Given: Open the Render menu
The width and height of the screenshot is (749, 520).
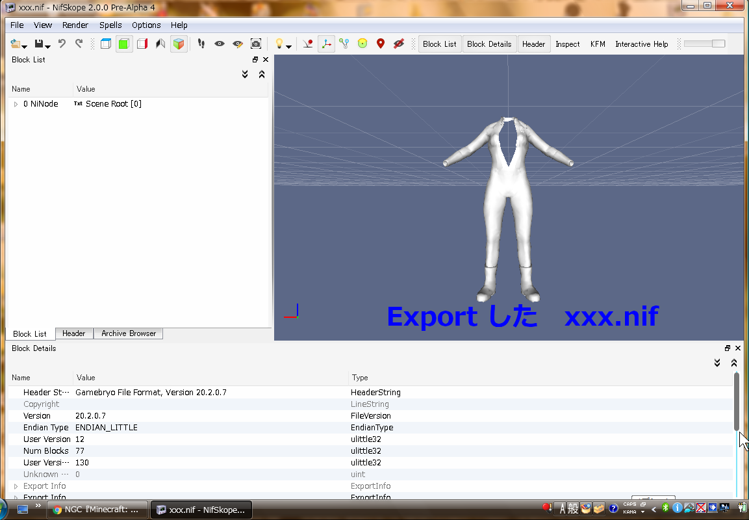Looking at the screenshot, I should tap(75, 25).
